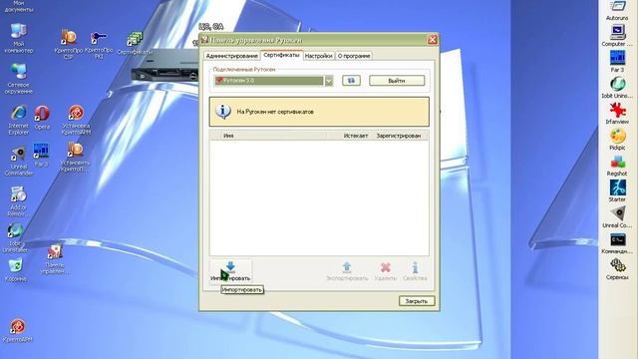This screenshot has width=638, height=359.
Task: Select Установить КриптоП... desktop shortcut
Action: tap(76, 158)
